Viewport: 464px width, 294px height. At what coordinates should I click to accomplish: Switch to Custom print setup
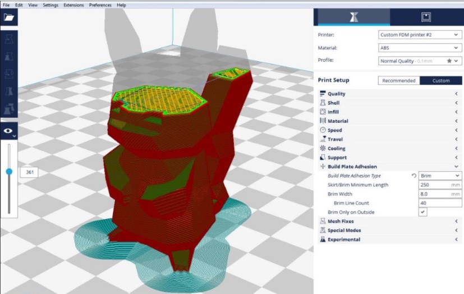[441, 80]
